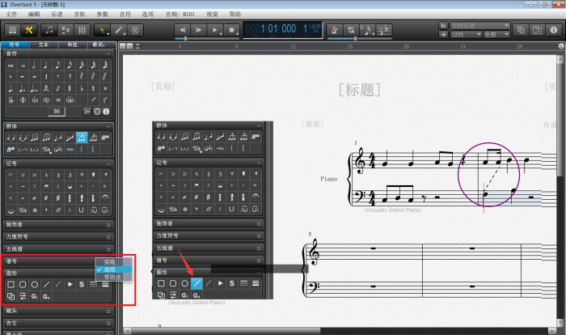Viewport: 566px width, 335px height.
Task: Click the information icon at the toolbar's right
Action: (554, 30)
